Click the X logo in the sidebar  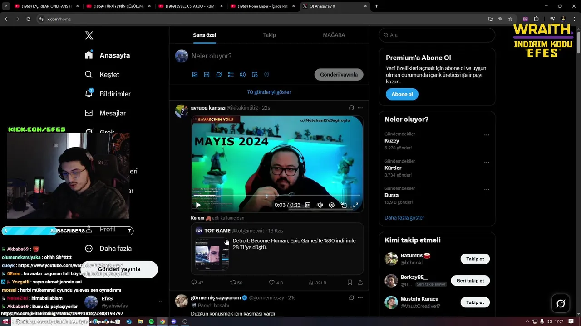(x=89, y=36)
